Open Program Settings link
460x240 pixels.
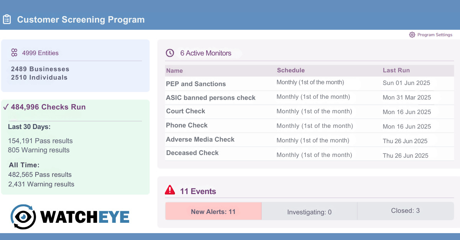(435, 35)
